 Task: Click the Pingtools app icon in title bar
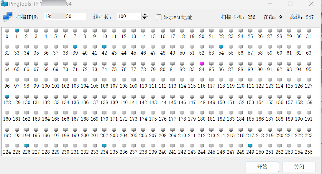5,4
